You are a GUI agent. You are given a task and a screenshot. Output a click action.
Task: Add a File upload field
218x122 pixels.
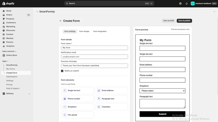pyautogui.click(x=77, y=115)
